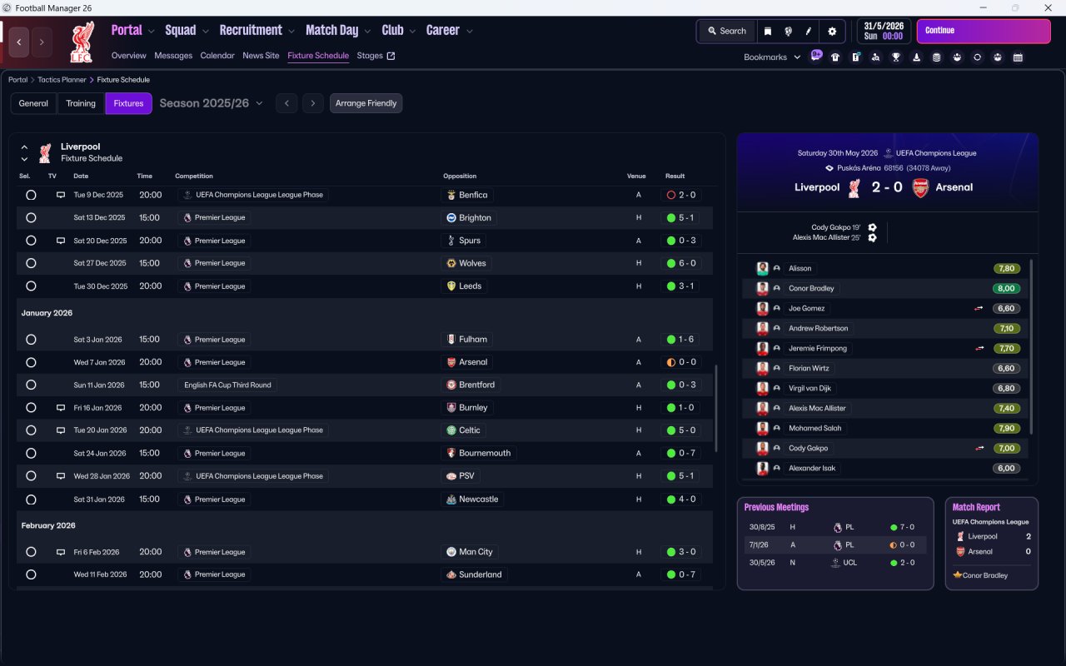1066x666 pixels.
Task: Open the bookmark icon beside Search
Action: (767, 31)
